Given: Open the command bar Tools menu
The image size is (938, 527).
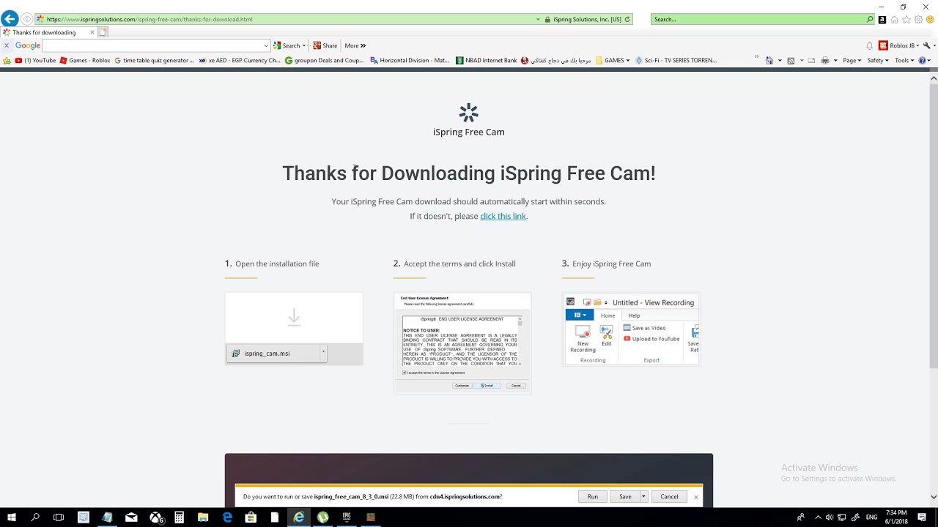Looking at the screenshot, I should click(904, 61).
